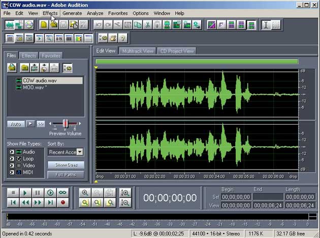
Task: Switch to the Multitrack View tab
Action: tap(138, 51)
